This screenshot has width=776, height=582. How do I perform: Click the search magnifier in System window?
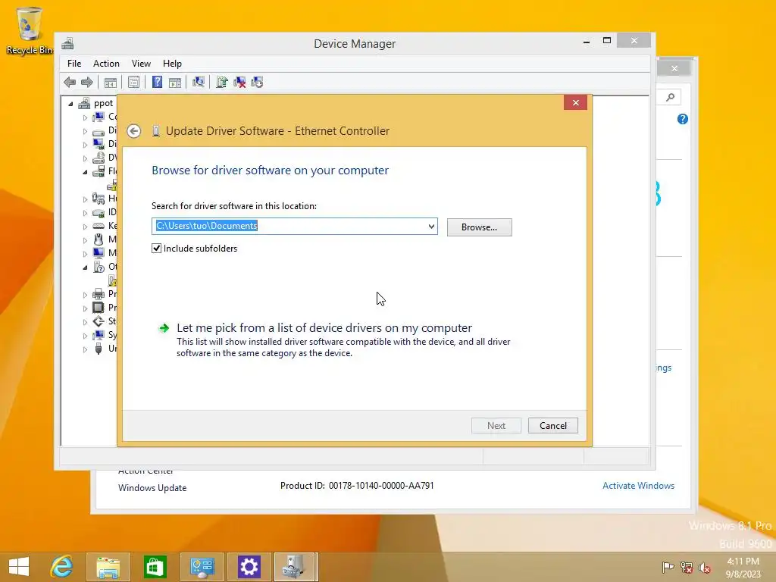pyautogui.click(x=670, y=98)
